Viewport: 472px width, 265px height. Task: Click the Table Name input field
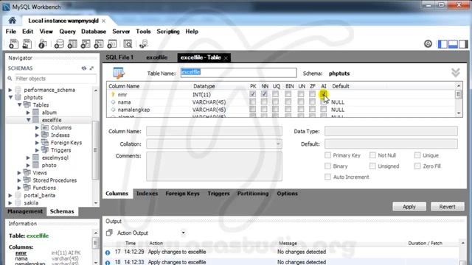[238, 72]
